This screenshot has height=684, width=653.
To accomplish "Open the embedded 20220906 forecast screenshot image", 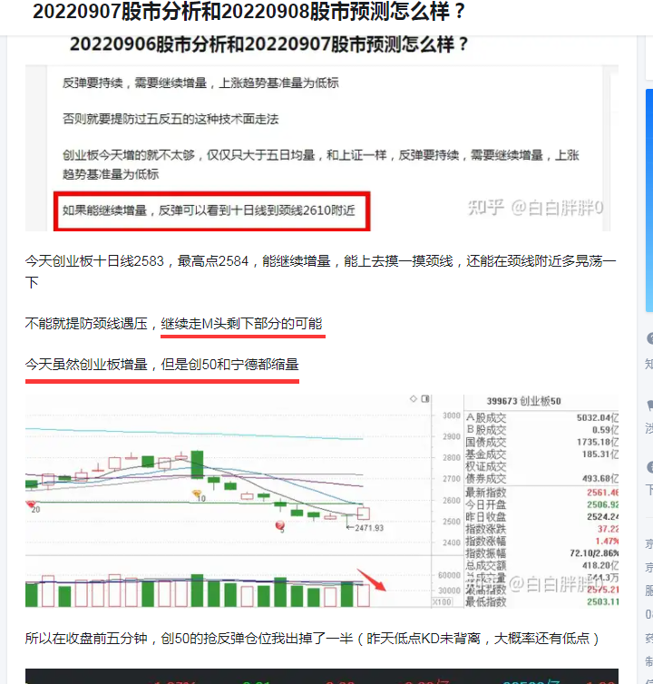I will [x=321, y=133].
